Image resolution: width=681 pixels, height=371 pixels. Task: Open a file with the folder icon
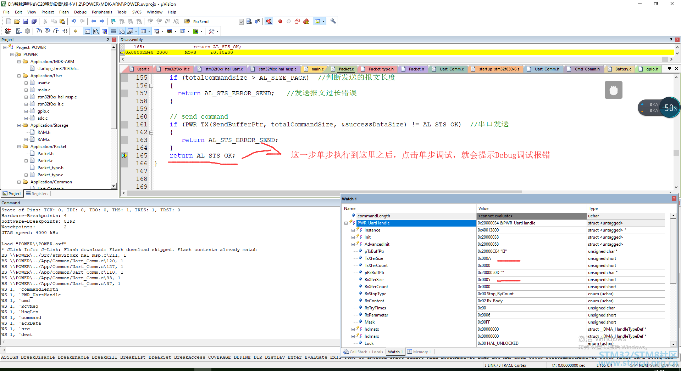17,21
